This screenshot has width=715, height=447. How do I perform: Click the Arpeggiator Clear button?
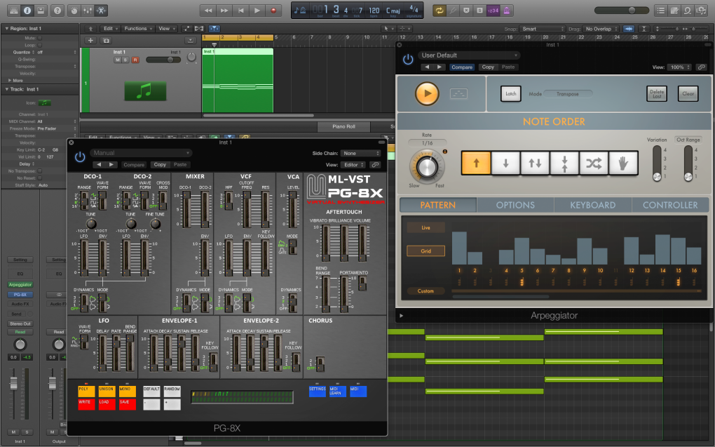click(x=688, y=93)
